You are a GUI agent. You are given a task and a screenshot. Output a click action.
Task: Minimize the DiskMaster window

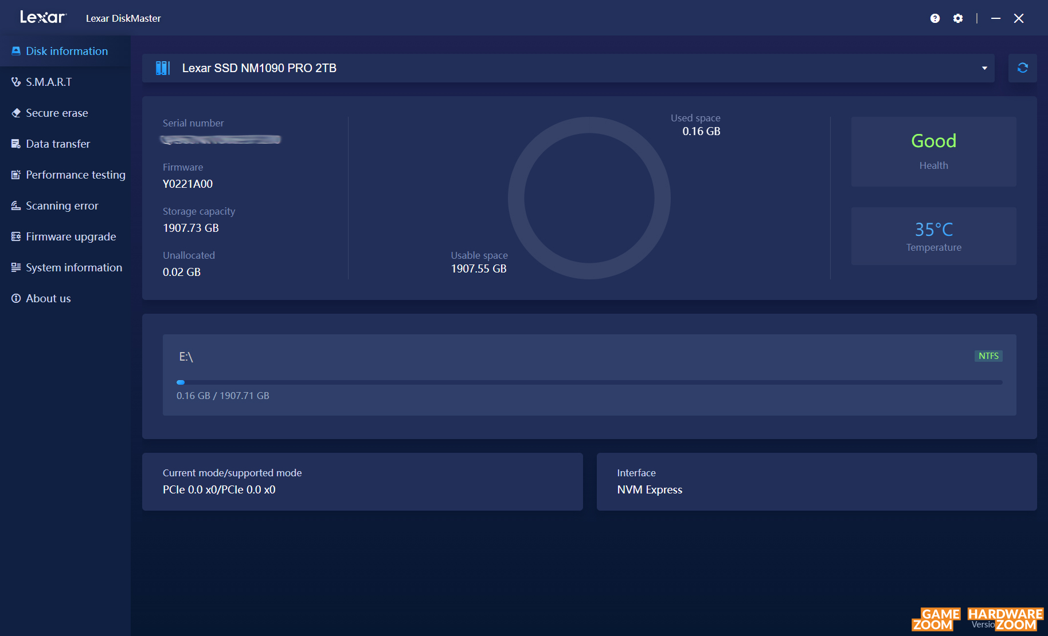(996, 18)
